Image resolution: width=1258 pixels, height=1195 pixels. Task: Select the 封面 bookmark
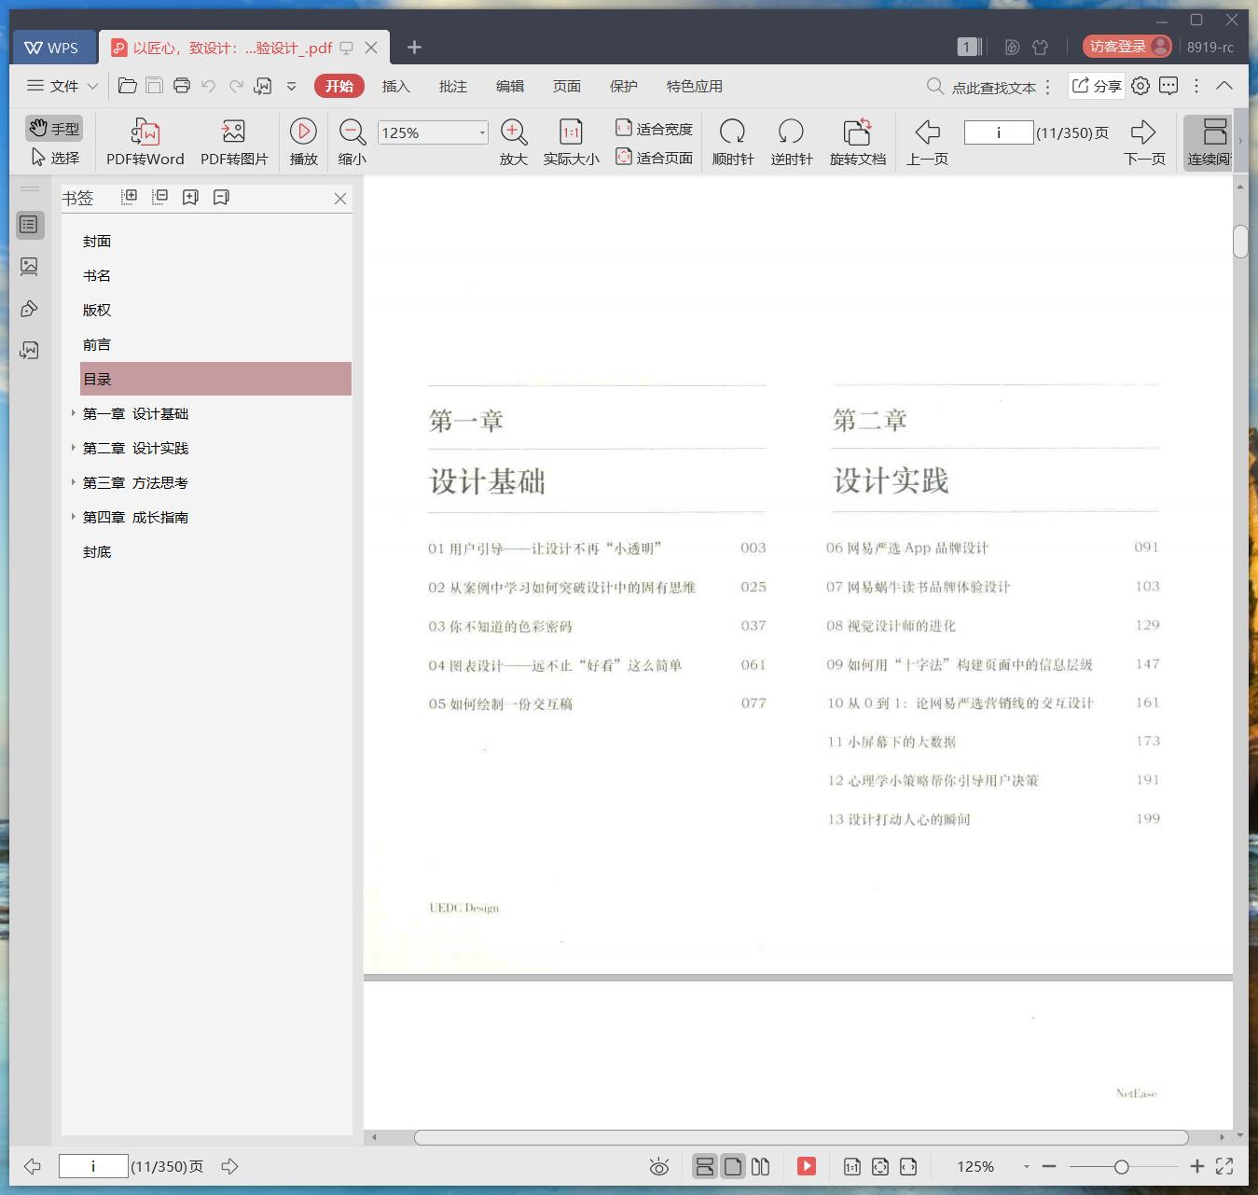click(97, 241)
